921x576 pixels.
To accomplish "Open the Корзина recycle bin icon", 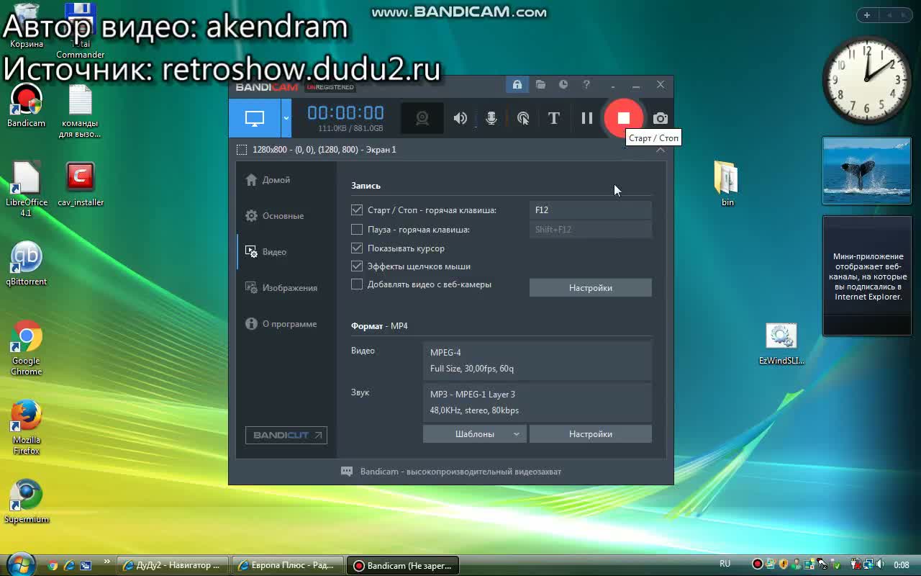I will click(27, 26).
